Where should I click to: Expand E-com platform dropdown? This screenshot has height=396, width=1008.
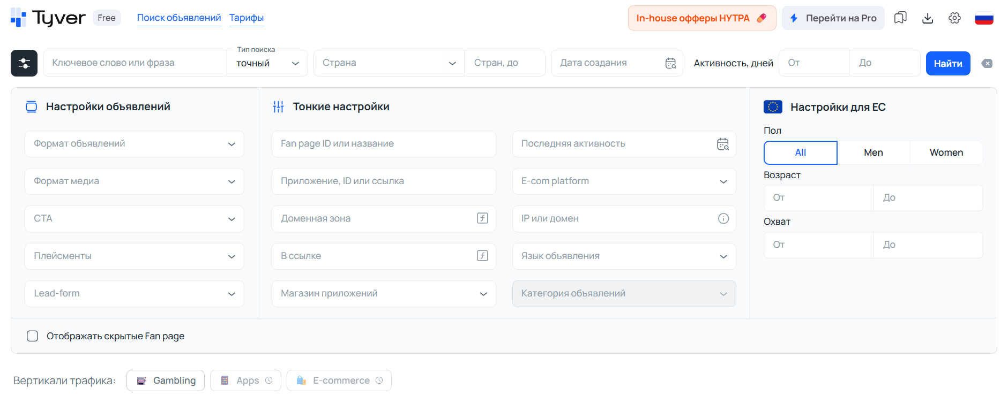pyautogui.click(x=624, y=181)
